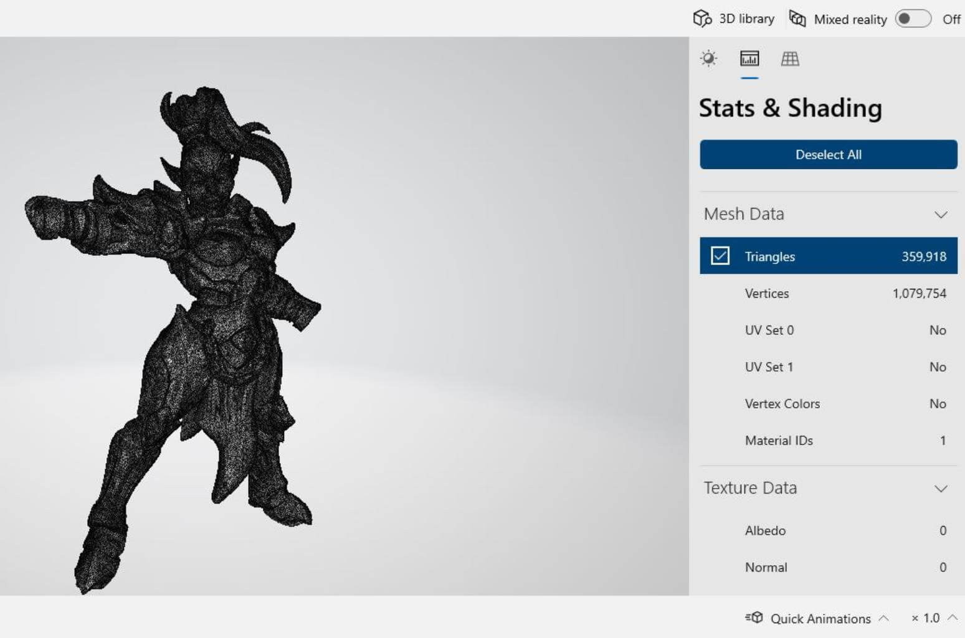965x638 pixels.
Task: Select the Stats & Shading chart icon
Action: [749, 59]
